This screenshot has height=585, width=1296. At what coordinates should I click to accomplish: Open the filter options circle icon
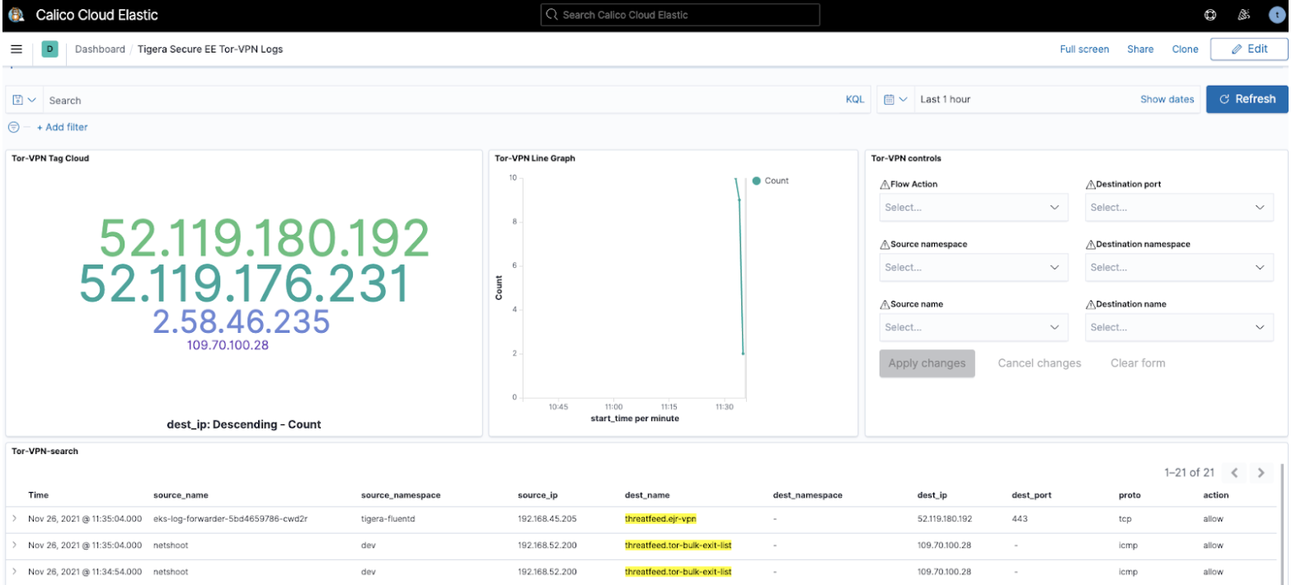[13, 127]
